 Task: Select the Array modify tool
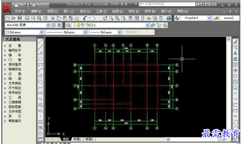tap(235, 65)
